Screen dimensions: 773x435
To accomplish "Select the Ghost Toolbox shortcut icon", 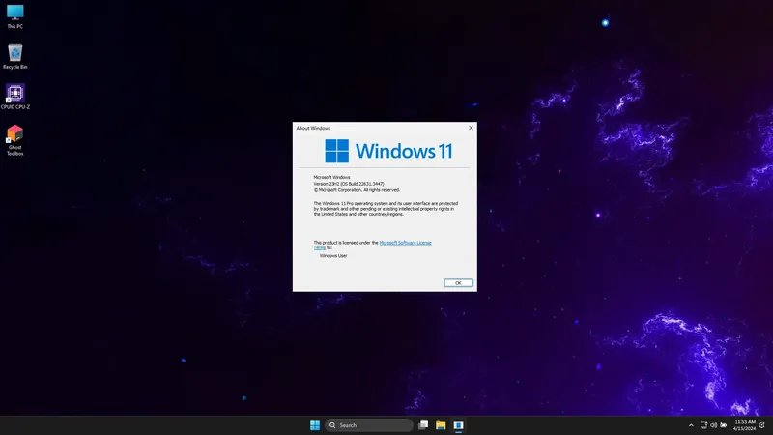I will coord(14,140).
